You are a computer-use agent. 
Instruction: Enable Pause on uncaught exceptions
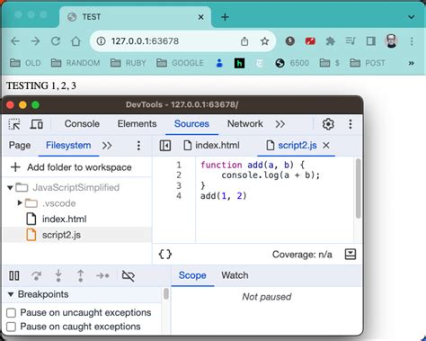11,313
